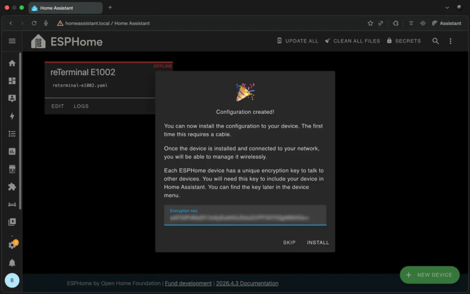The width and height of the screenshot is (470, 294).
Task: Click the reterminal-e1002.yaml filename
Action: pyautogui.click(x=80, y=85)
